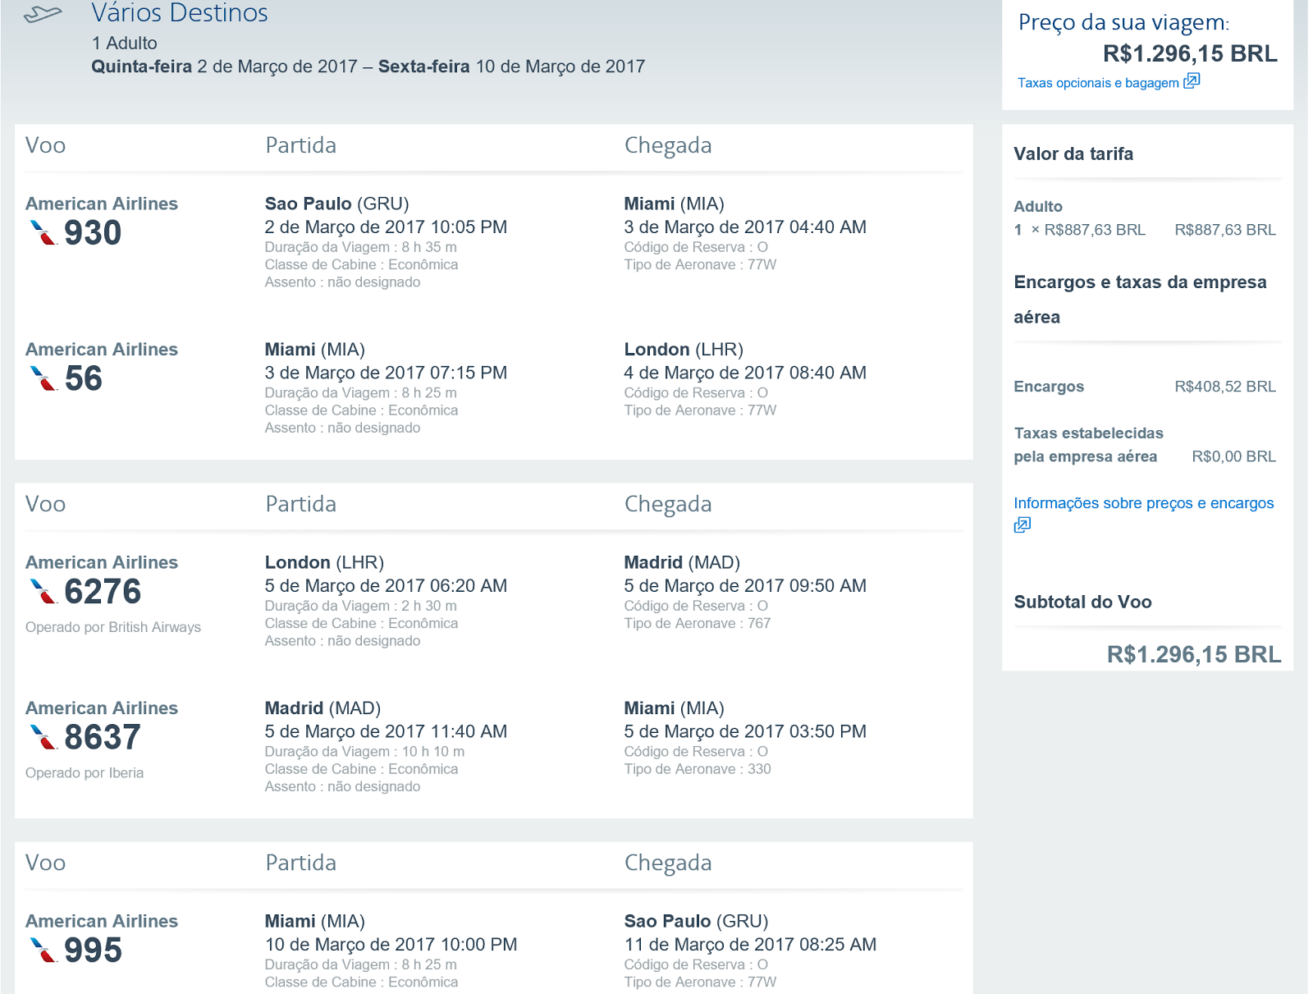This screenshot has height=994, width=1313.
Task: Click the American Airlines logo beside flight 56
Action: pyautogui.click(x=43, y=378)
